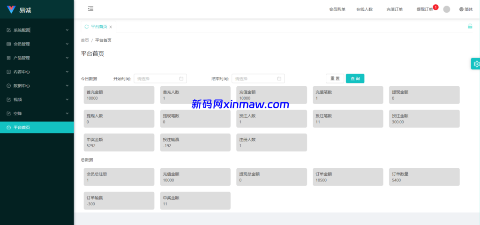This screenshot has height=225, width=480.
Task: Click the 订单金额 10500 value
Action: (x=321, y=180)
